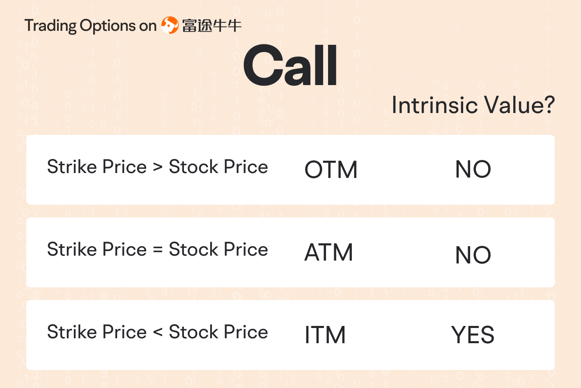Pick "Strike Price" in the ITM row
The width and height of the screenshot is (581, 388).
pos(97,332)
